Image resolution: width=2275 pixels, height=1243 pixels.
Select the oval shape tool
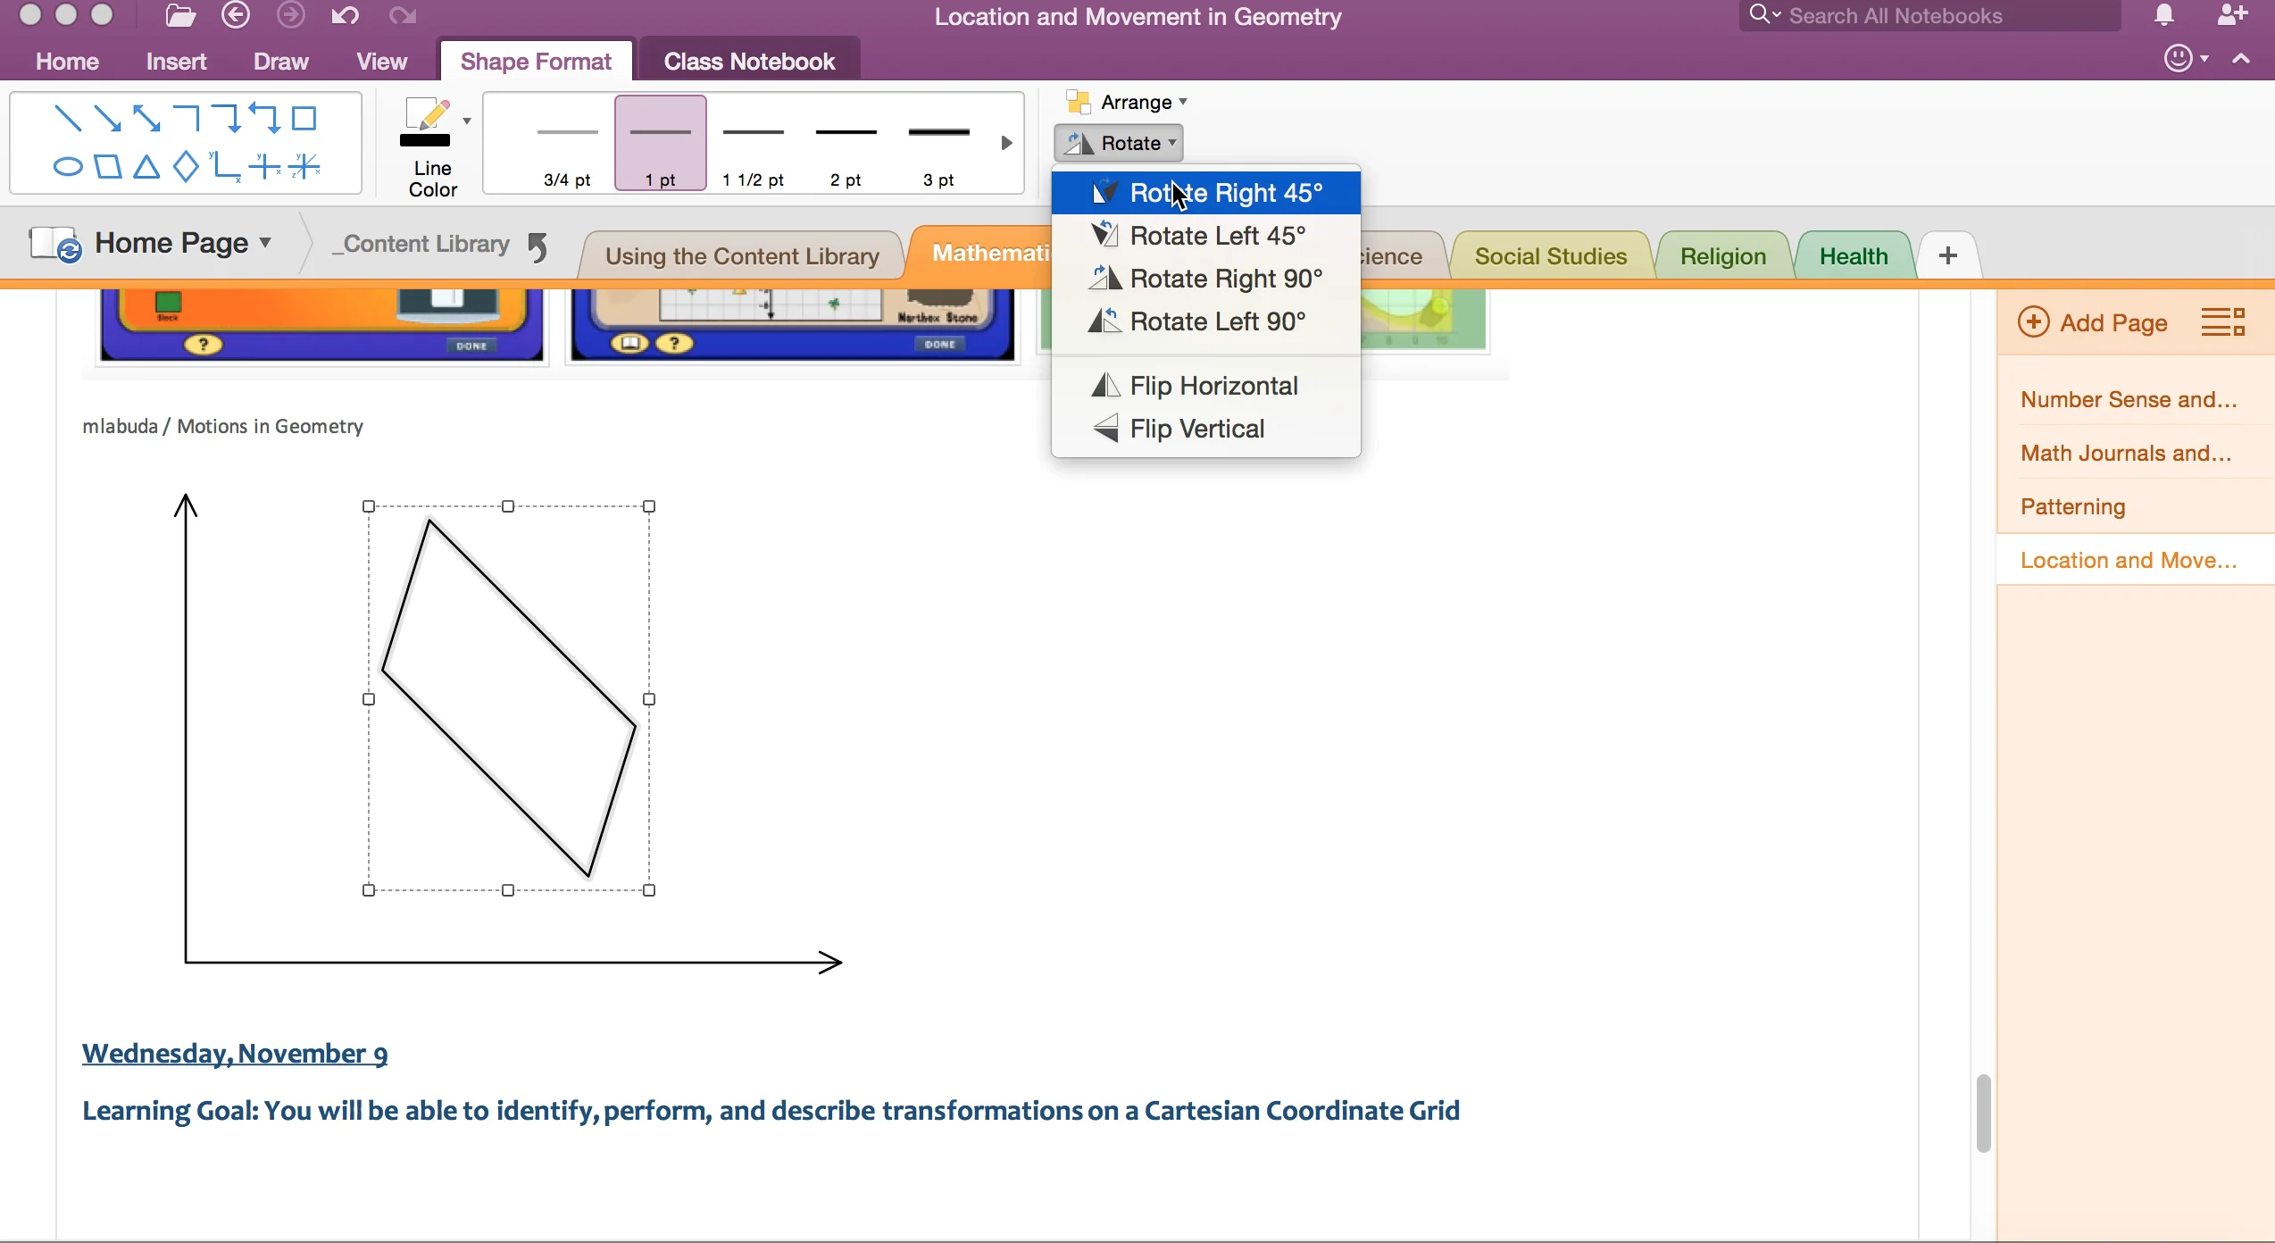(x=68, y=166)
